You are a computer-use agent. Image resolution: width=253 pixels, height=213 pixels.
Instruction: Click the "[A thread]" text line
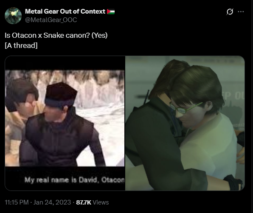pos(21,45)
